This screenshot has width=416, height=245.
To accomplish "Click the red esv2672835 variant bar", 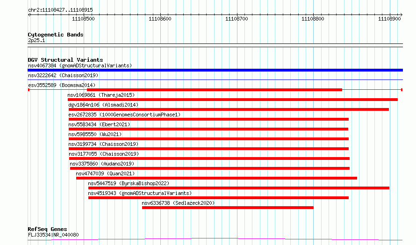I will [x=208, y=119].
